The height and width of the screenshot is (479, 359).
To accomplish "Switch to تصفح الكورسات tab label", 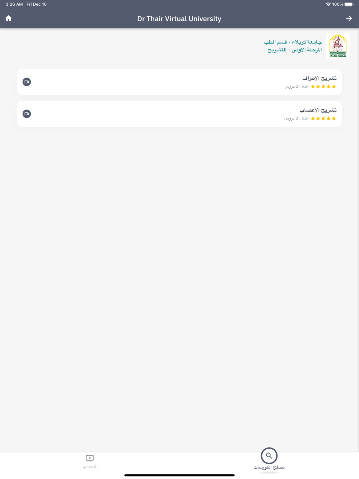I will [x=269, y=467].
